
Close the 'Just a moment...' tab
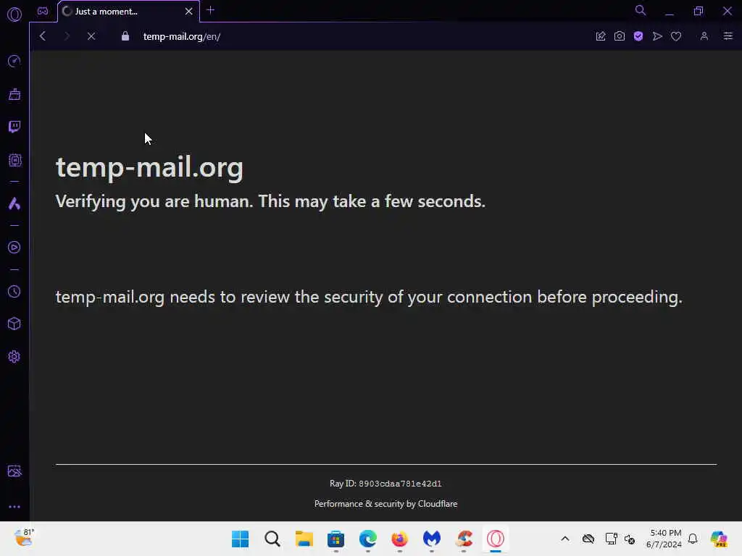tap(189, 12)
